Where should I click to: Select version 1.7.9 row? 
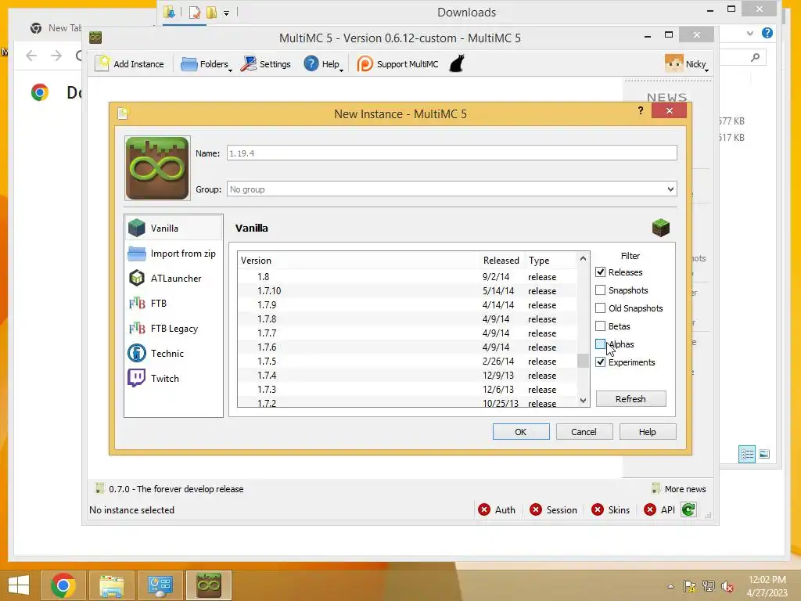[407, 305]
